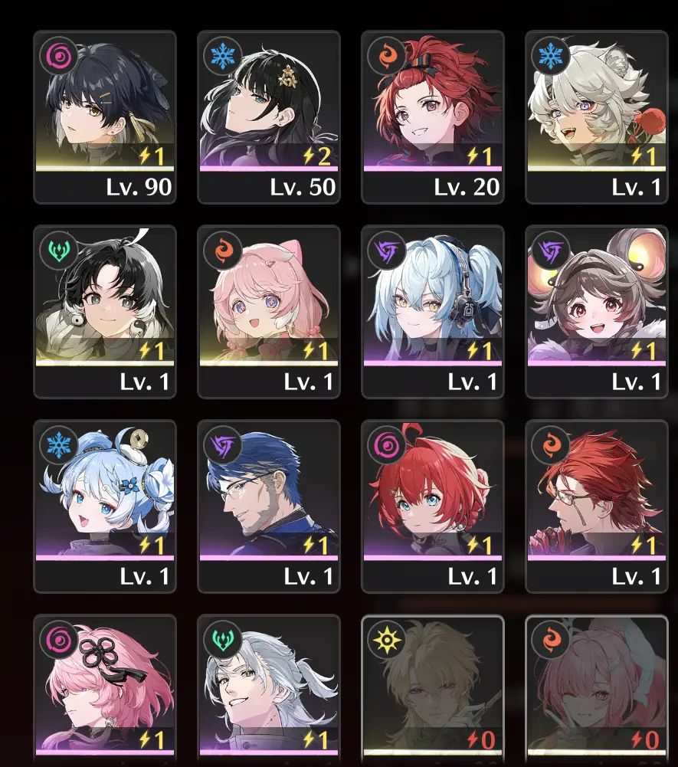
Task: Click the Electro icon on mouse-eared girl's card
Action: pos(551,251)
